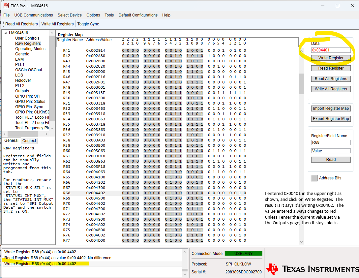The width and height of the screenshot is (359, 278).
Task: Click the tree panel scroll up arrow
Action: coord(52,33)
